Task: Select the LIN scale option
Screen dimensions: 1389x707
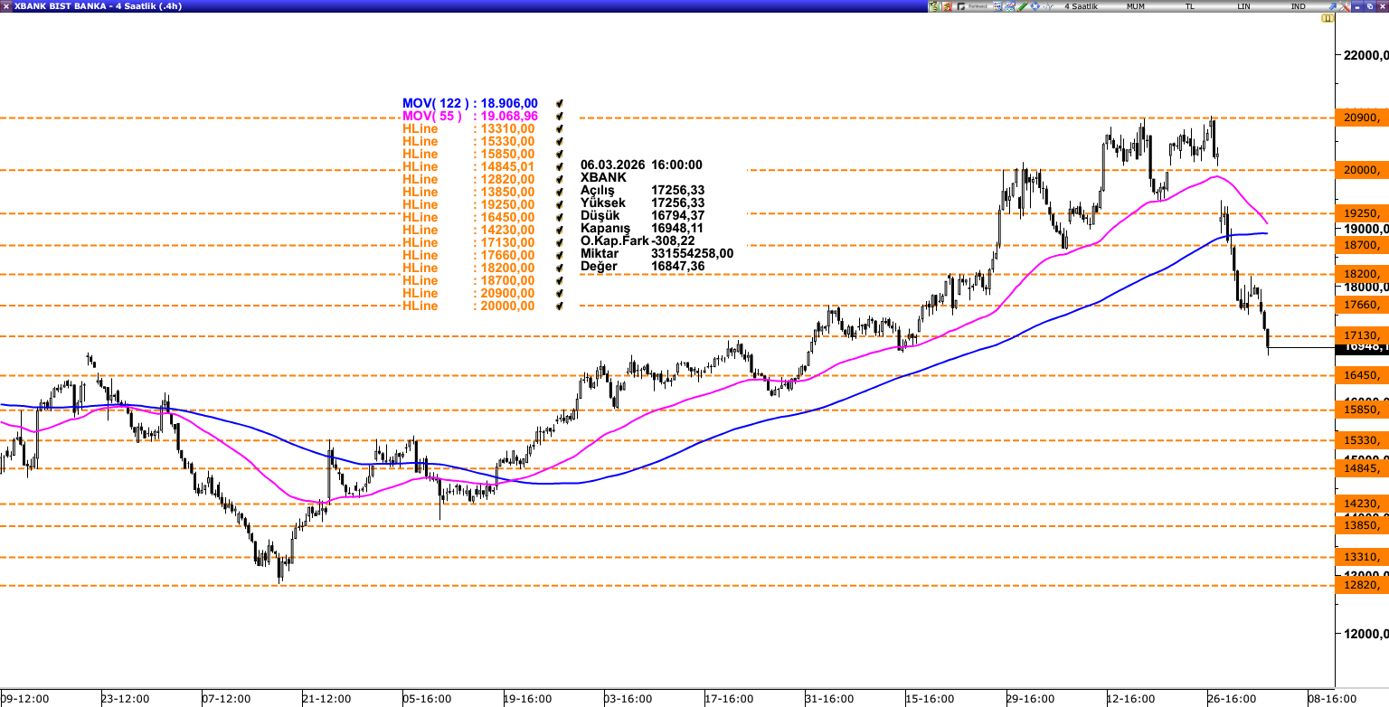Action: click(1244, 6)
